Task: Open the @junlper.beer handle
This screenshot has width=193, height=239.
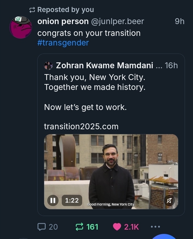Action: pyautogui.click(x=118, y=21)
